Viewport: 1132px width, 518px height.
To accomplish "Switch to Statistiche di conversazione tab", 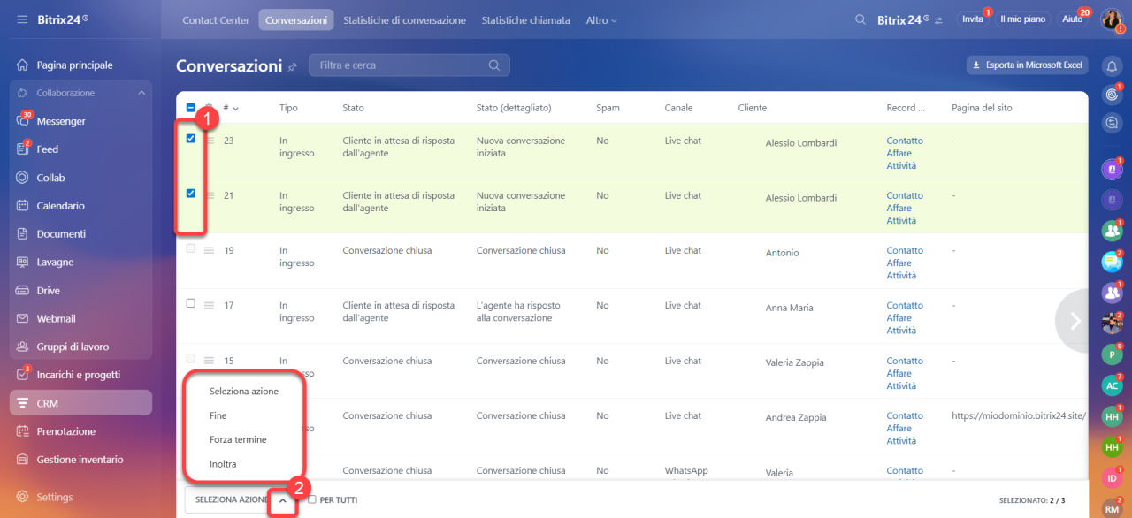I will point(404,19).
